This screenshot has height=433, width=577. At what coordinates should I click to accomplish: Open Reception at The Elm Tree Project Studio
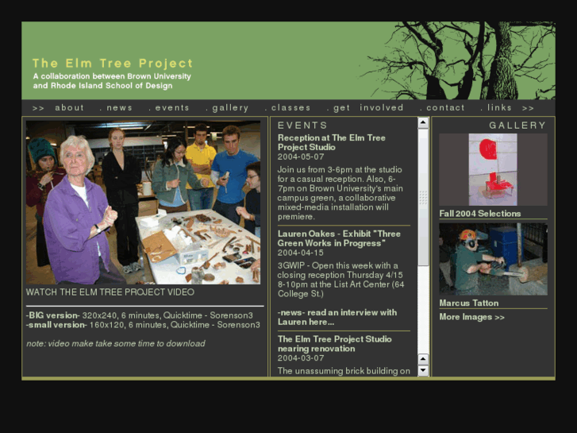pos(332,143)
